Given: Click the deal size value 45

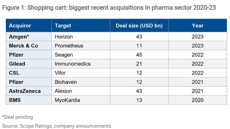Looking at the screenshot, I should 139,55.
